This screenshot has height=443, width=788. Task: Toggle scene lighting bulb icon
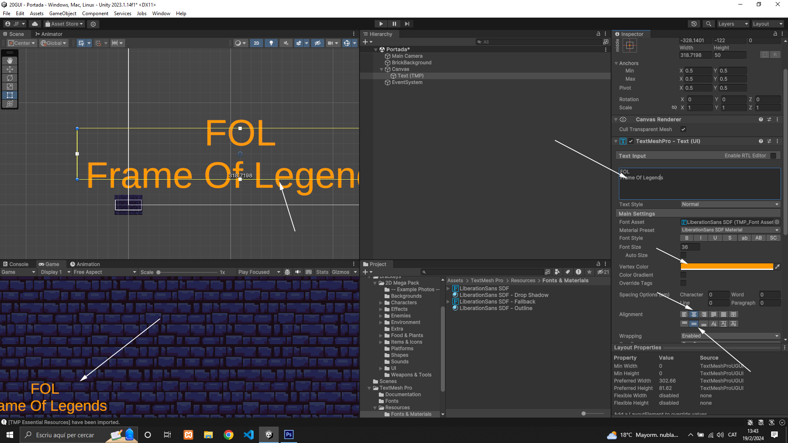point(271,43)
